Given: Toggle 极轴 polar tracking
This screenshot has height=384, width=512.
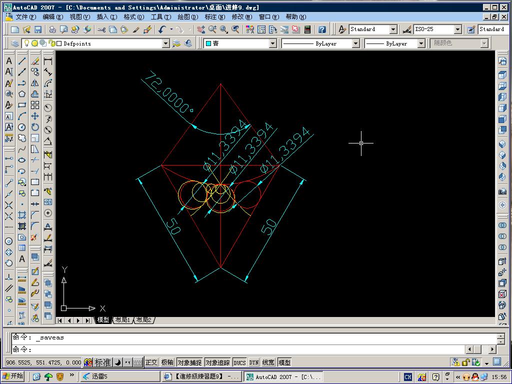Looking at the screenshot, I should point(167,362).
